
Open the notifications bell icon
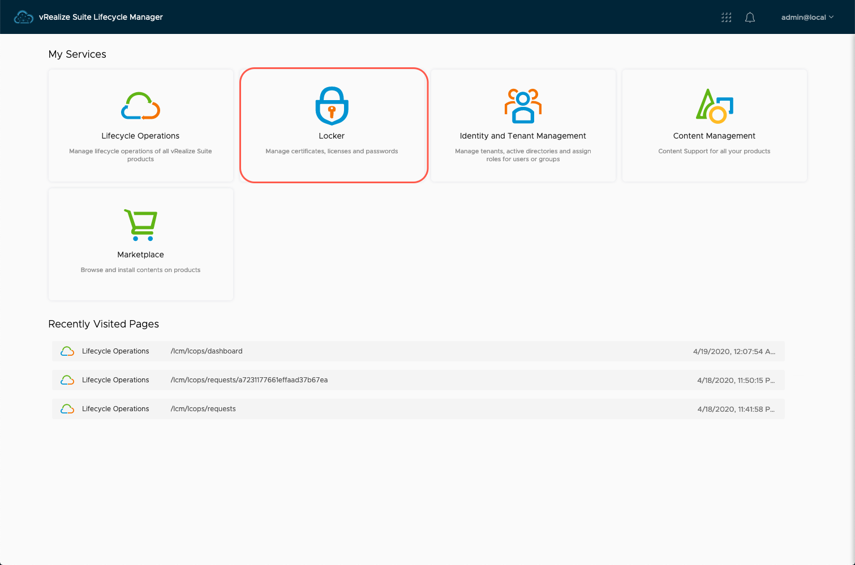tap(750, 18)
